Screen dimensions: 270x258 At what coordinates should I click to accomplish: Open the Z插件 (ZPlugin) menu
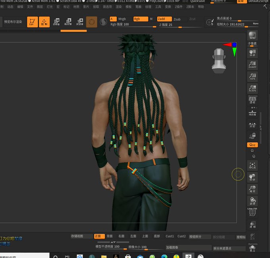pos(179,7)
